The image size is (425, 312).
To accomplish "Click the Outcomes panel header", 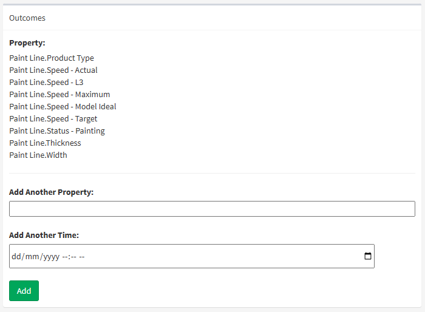I will (x=27, y=18).
